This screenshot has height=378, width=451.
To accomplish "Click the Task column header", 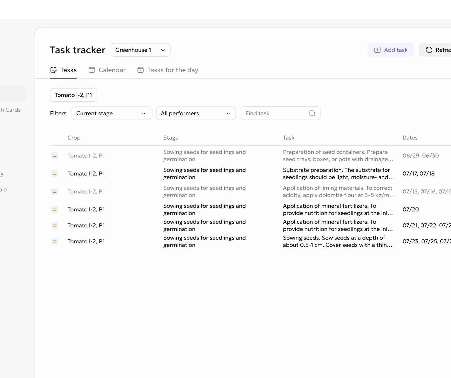I will [x=289, y=138].
